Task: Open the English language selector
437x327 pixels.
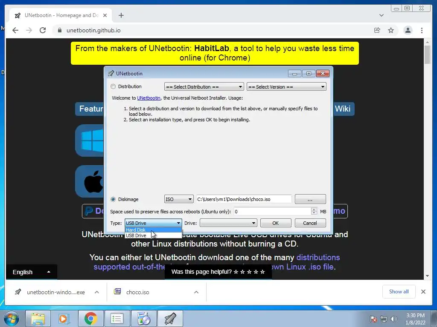Action: pyautogui.click(x=32, y=272)
